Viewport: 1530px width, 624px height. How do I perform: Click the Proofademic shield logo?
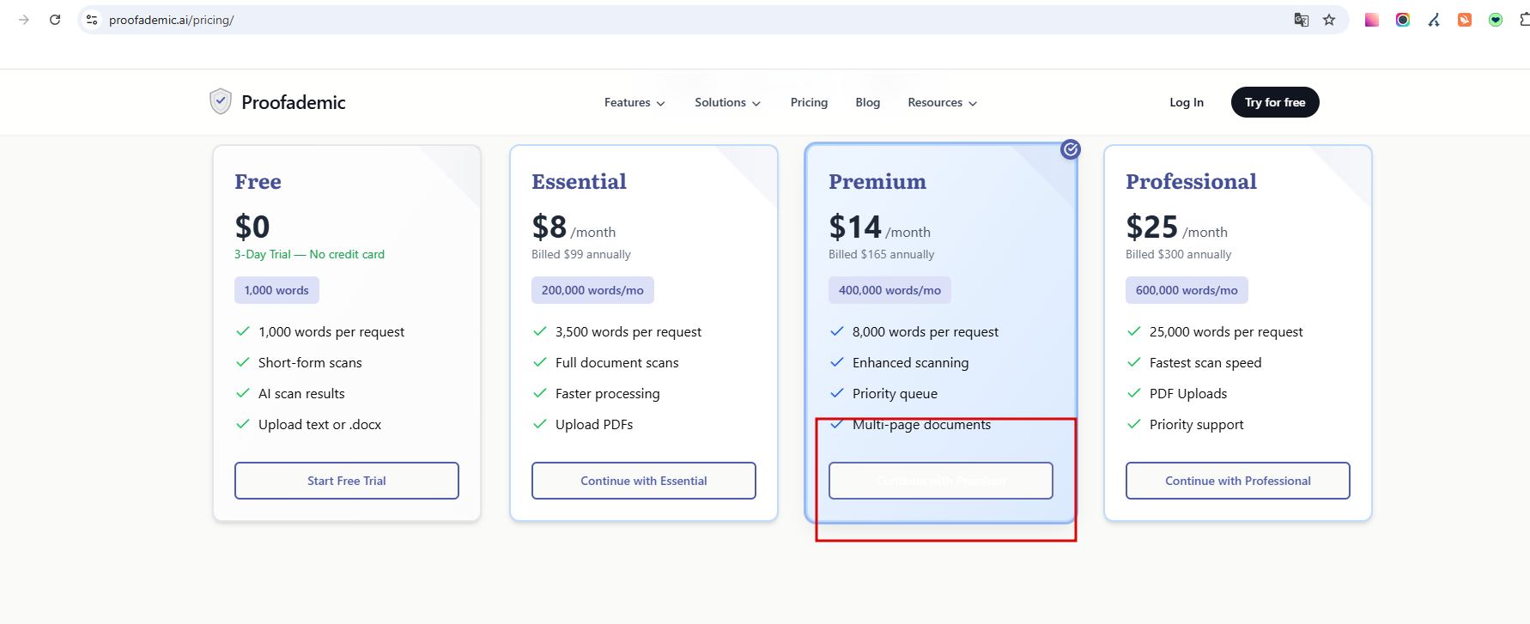[x=221, y=101]
